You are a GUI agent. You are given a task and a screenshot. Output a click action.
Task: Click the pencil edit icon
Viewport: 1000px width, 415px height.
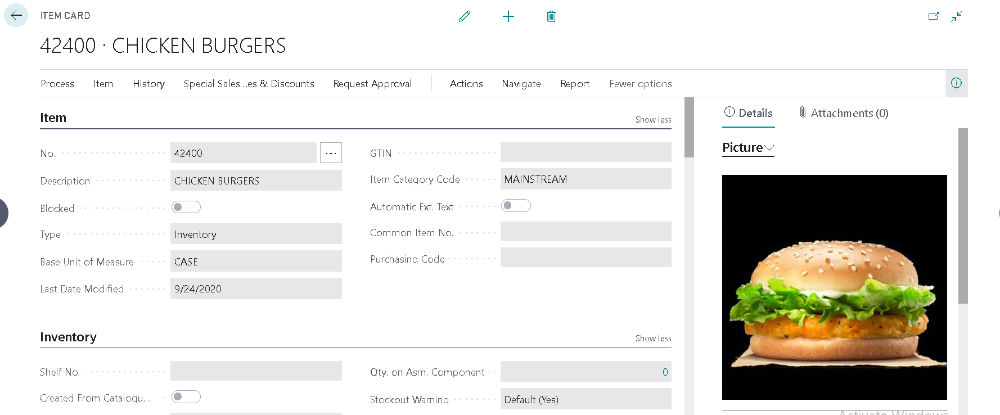464,16
